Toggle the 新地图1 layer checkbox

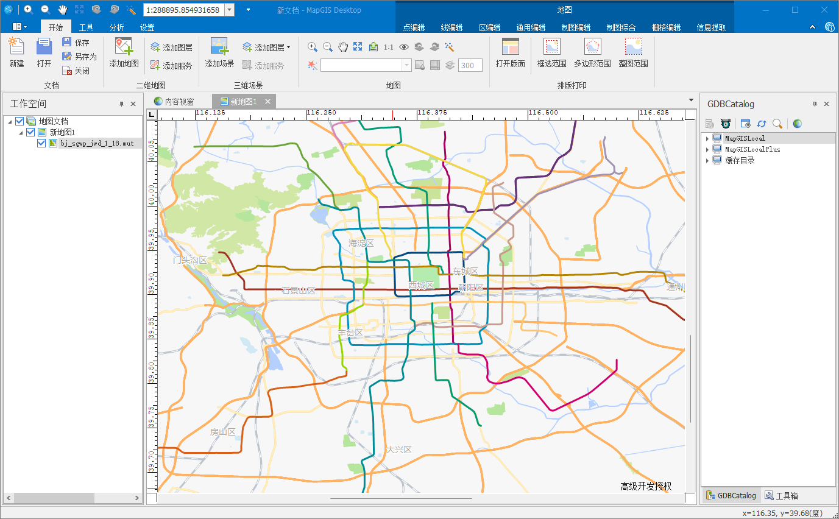point(30,132)
